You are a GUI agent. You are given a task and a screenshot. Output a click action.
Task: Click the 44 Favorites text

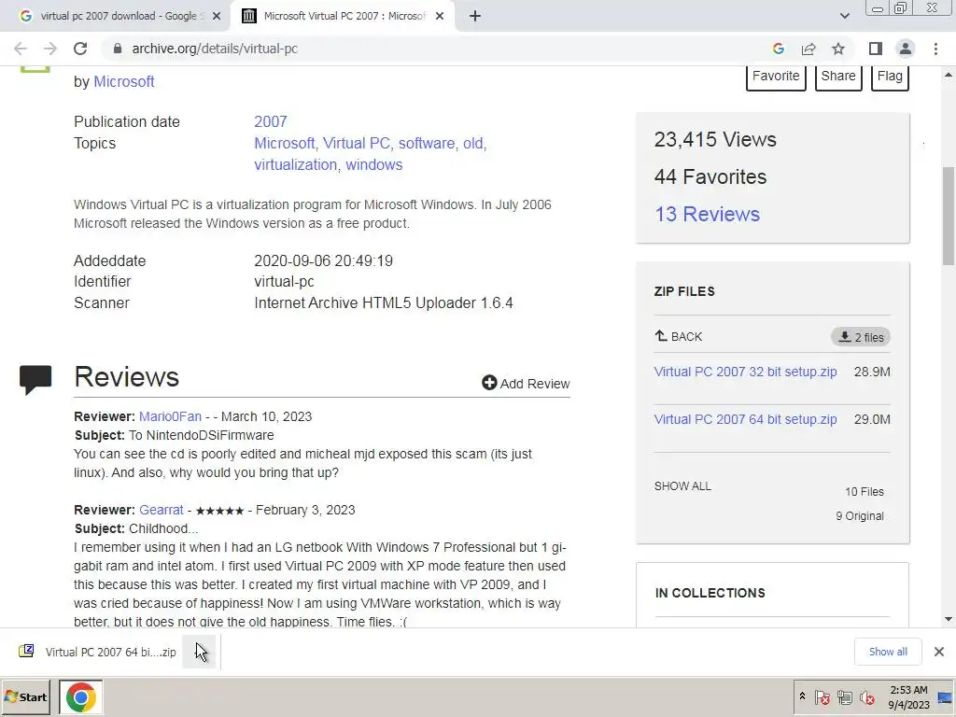(710, 176)
